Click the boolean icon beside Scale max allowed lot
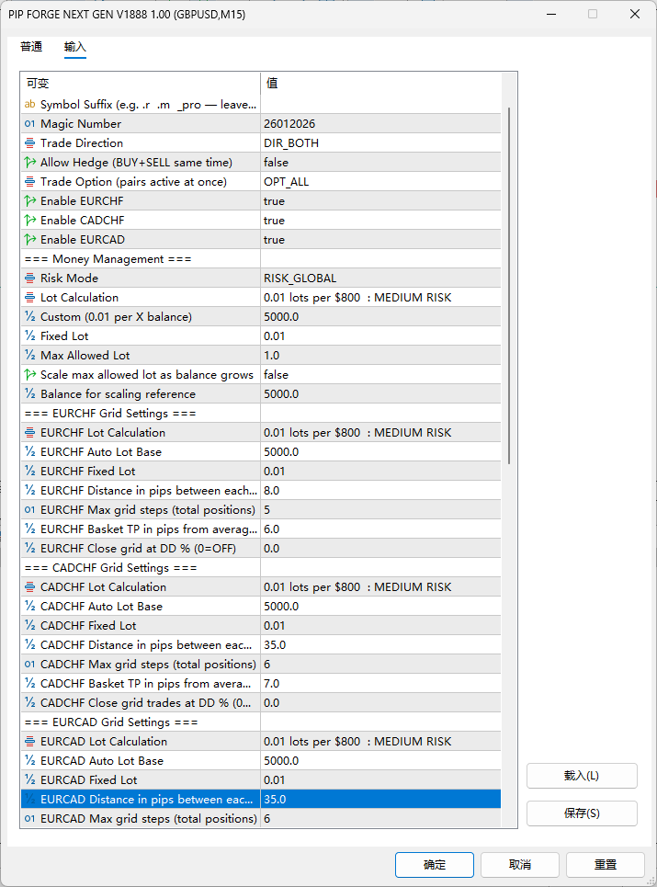Viewport: 657px width, 887px height. click(x=30, y=374)
